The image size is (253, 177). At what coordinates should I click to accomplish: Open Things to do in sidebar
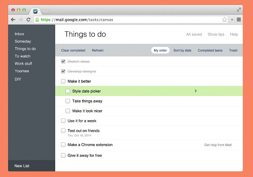[25, 49]
